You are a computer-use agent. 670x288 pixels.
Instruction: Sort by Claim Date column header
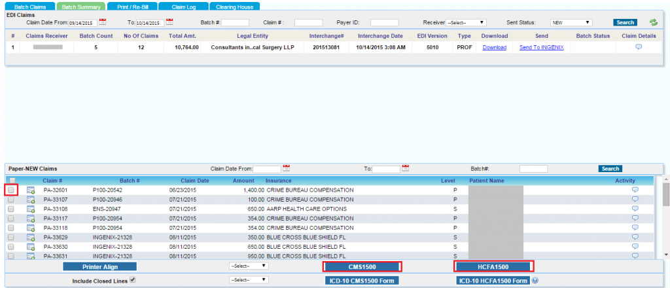click(195, 181)
